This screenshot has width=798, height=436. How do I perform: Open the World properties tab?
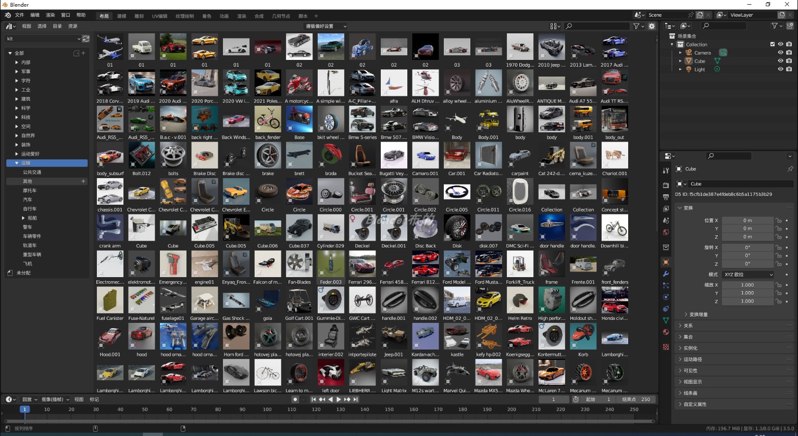coord(666,232)
